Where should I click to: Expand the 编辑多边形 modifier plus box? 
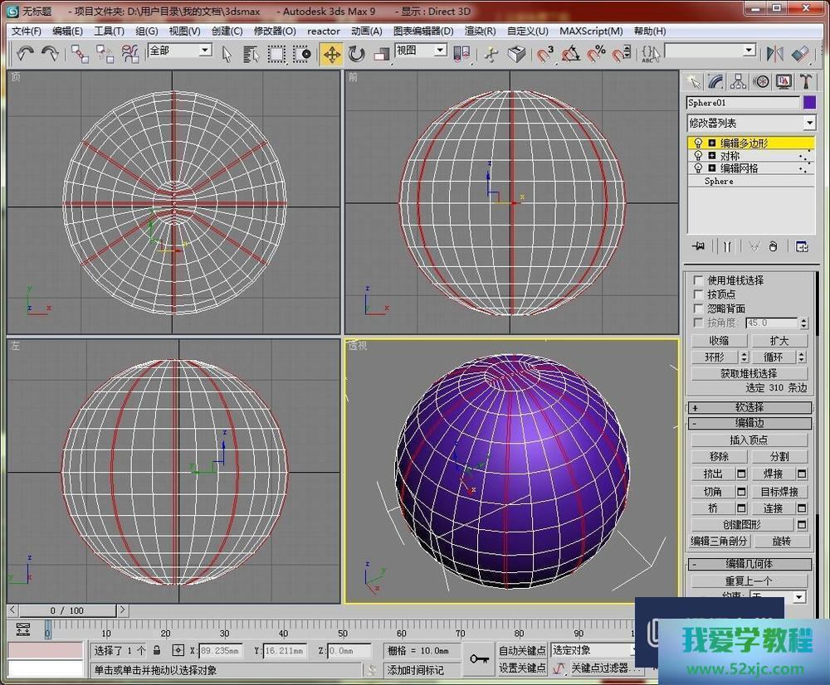pyautogui.click(x=711, y=143)
